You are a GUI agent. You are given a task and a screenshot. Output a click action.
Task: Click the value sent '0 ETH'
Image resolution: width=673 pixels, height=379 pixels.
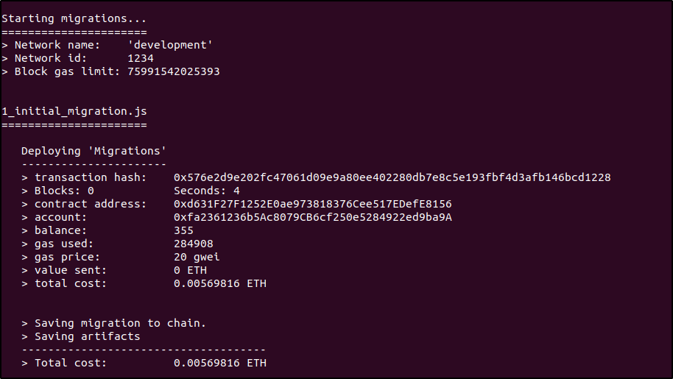coord(190,270)
